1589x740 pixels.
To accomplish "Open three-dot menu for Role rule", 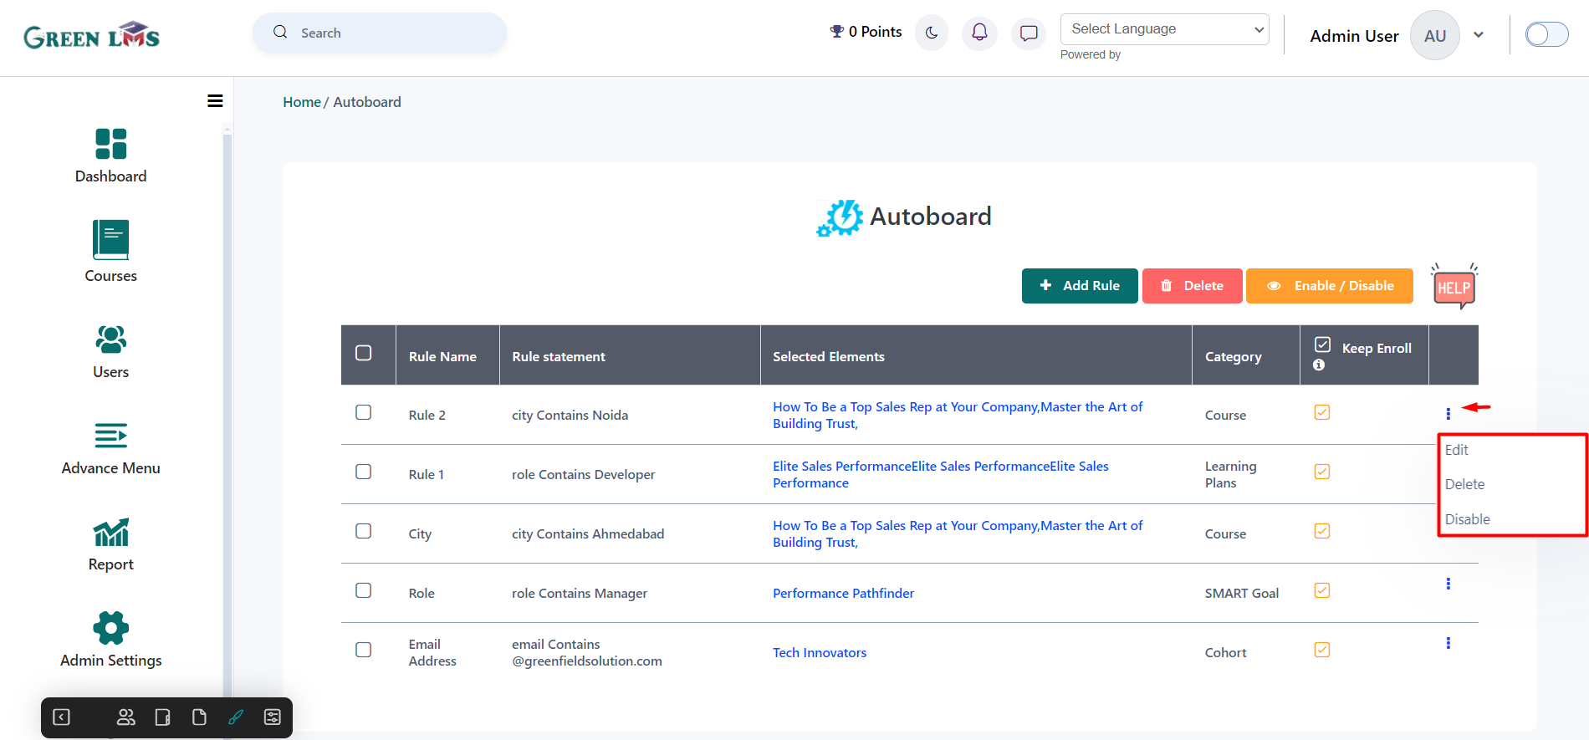I will [1448, 584].
